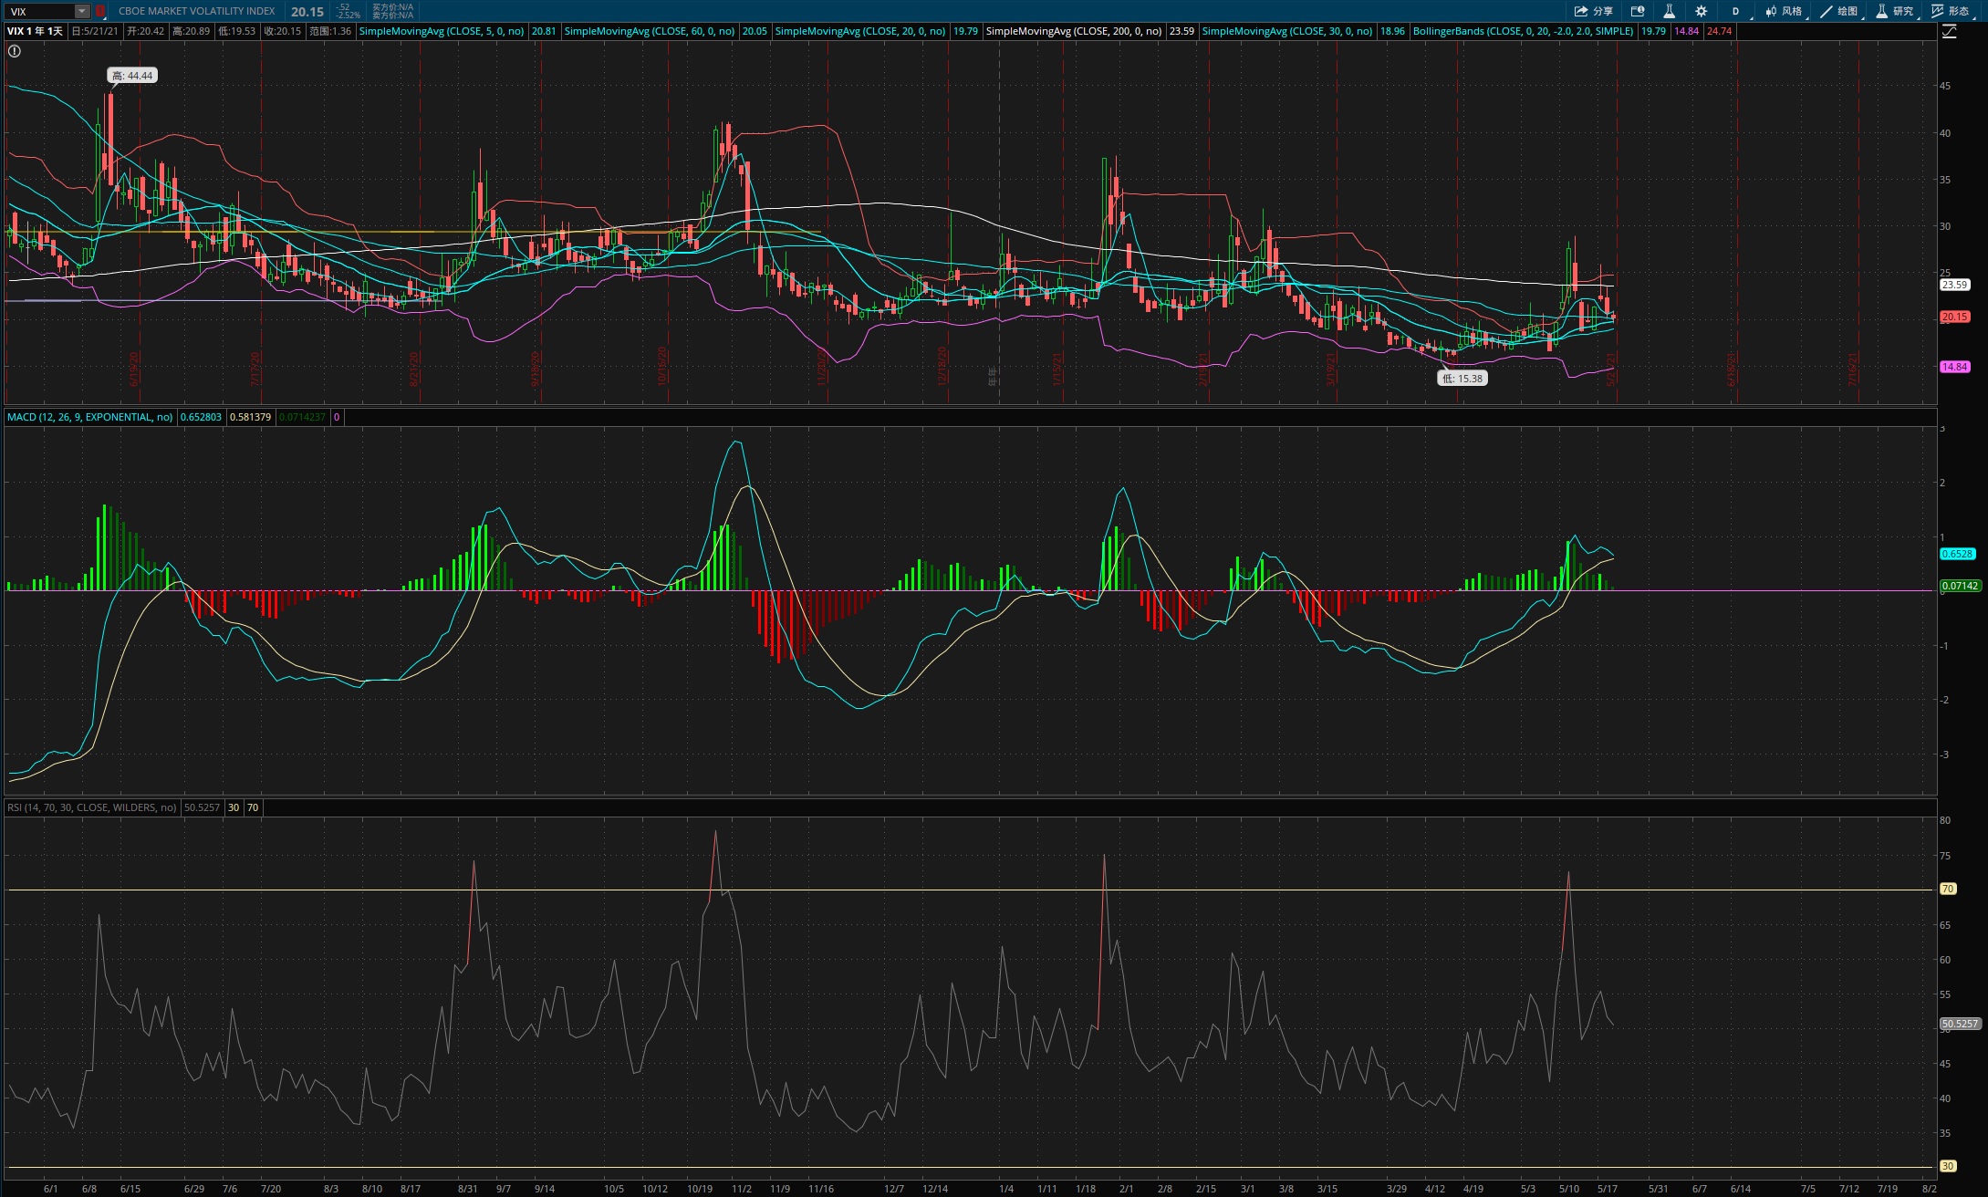Click the pink 14.84 price axis marker
Screen dimensions: 1988x1197
(x=1954, y=367)
